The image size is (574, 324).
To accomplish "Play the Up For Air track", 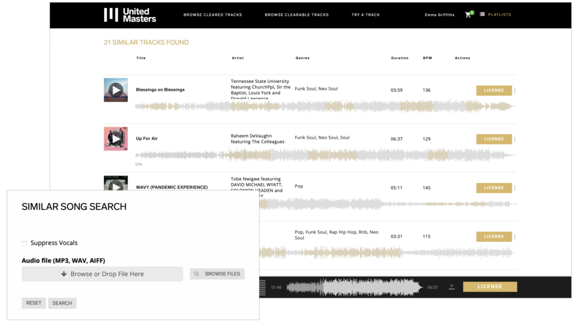I will click(115, 139).
